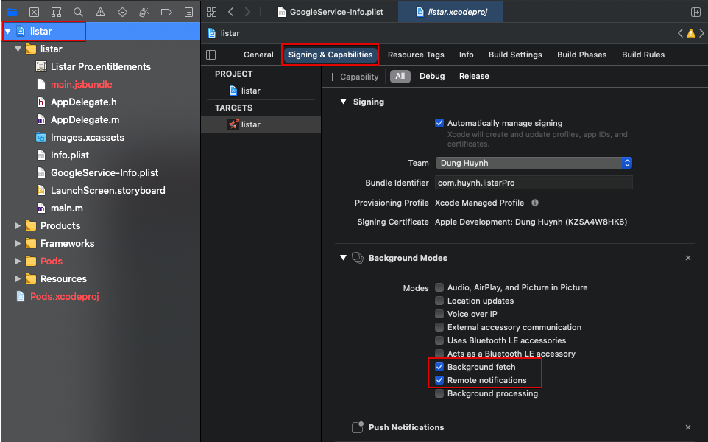Enable External accessory communication

[x=439, y=327]
